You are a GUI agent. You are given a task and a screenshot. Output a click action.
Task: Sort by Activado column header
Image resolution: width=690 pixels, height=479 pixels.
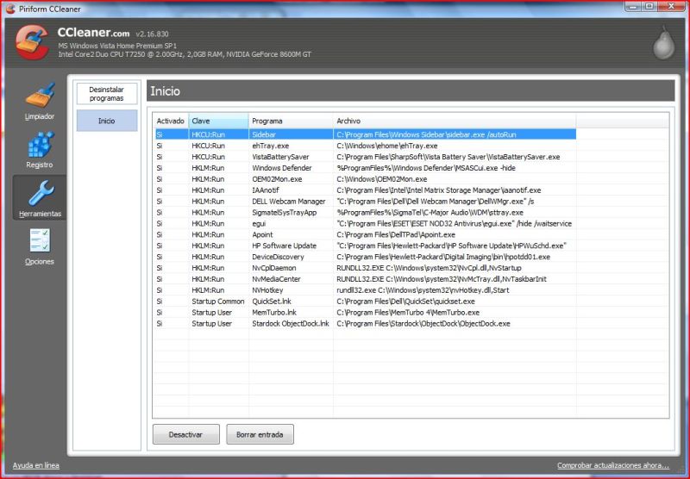171,121
